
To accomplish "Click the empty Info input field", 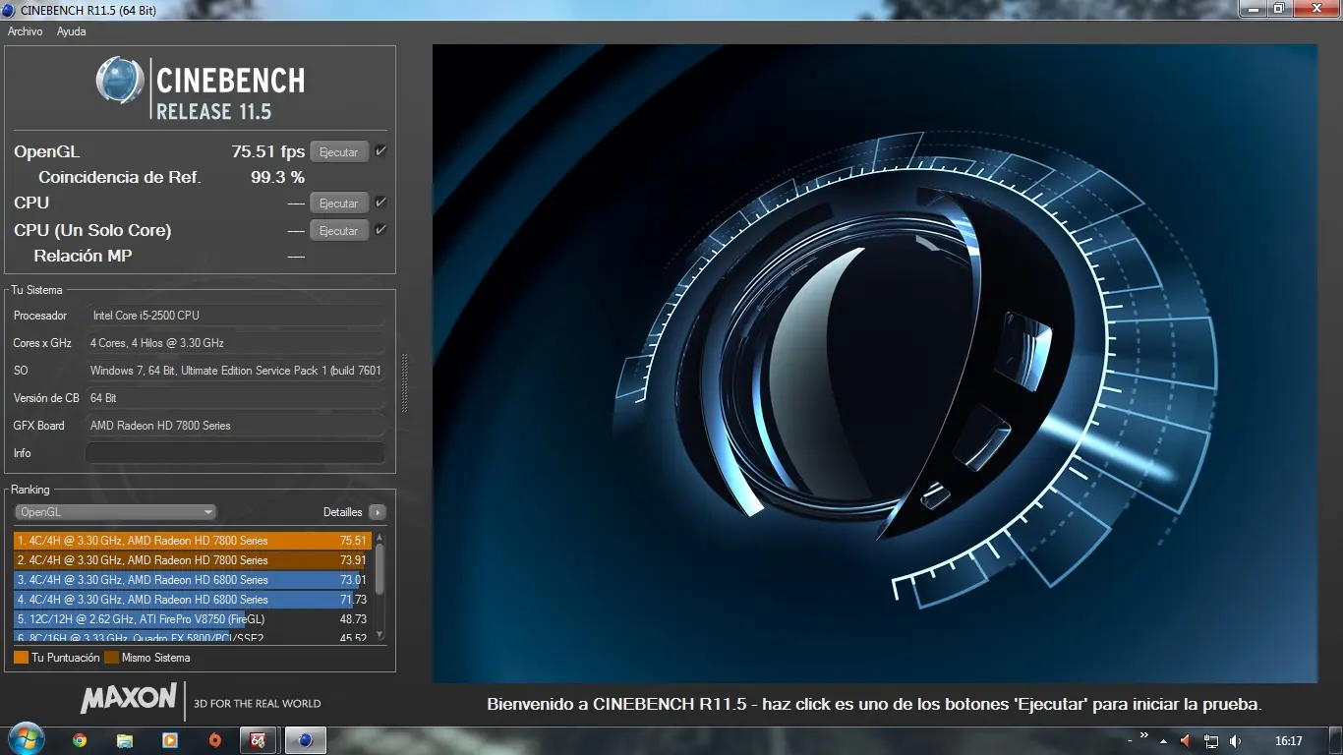I will click(235, 453).
